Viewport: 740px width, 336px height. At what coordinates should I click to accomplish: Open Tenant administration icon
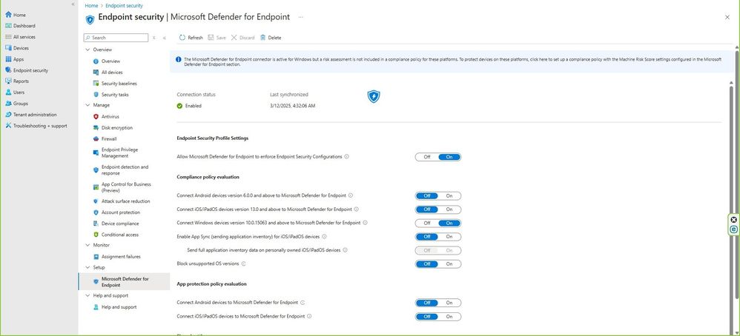coord(8,115)
